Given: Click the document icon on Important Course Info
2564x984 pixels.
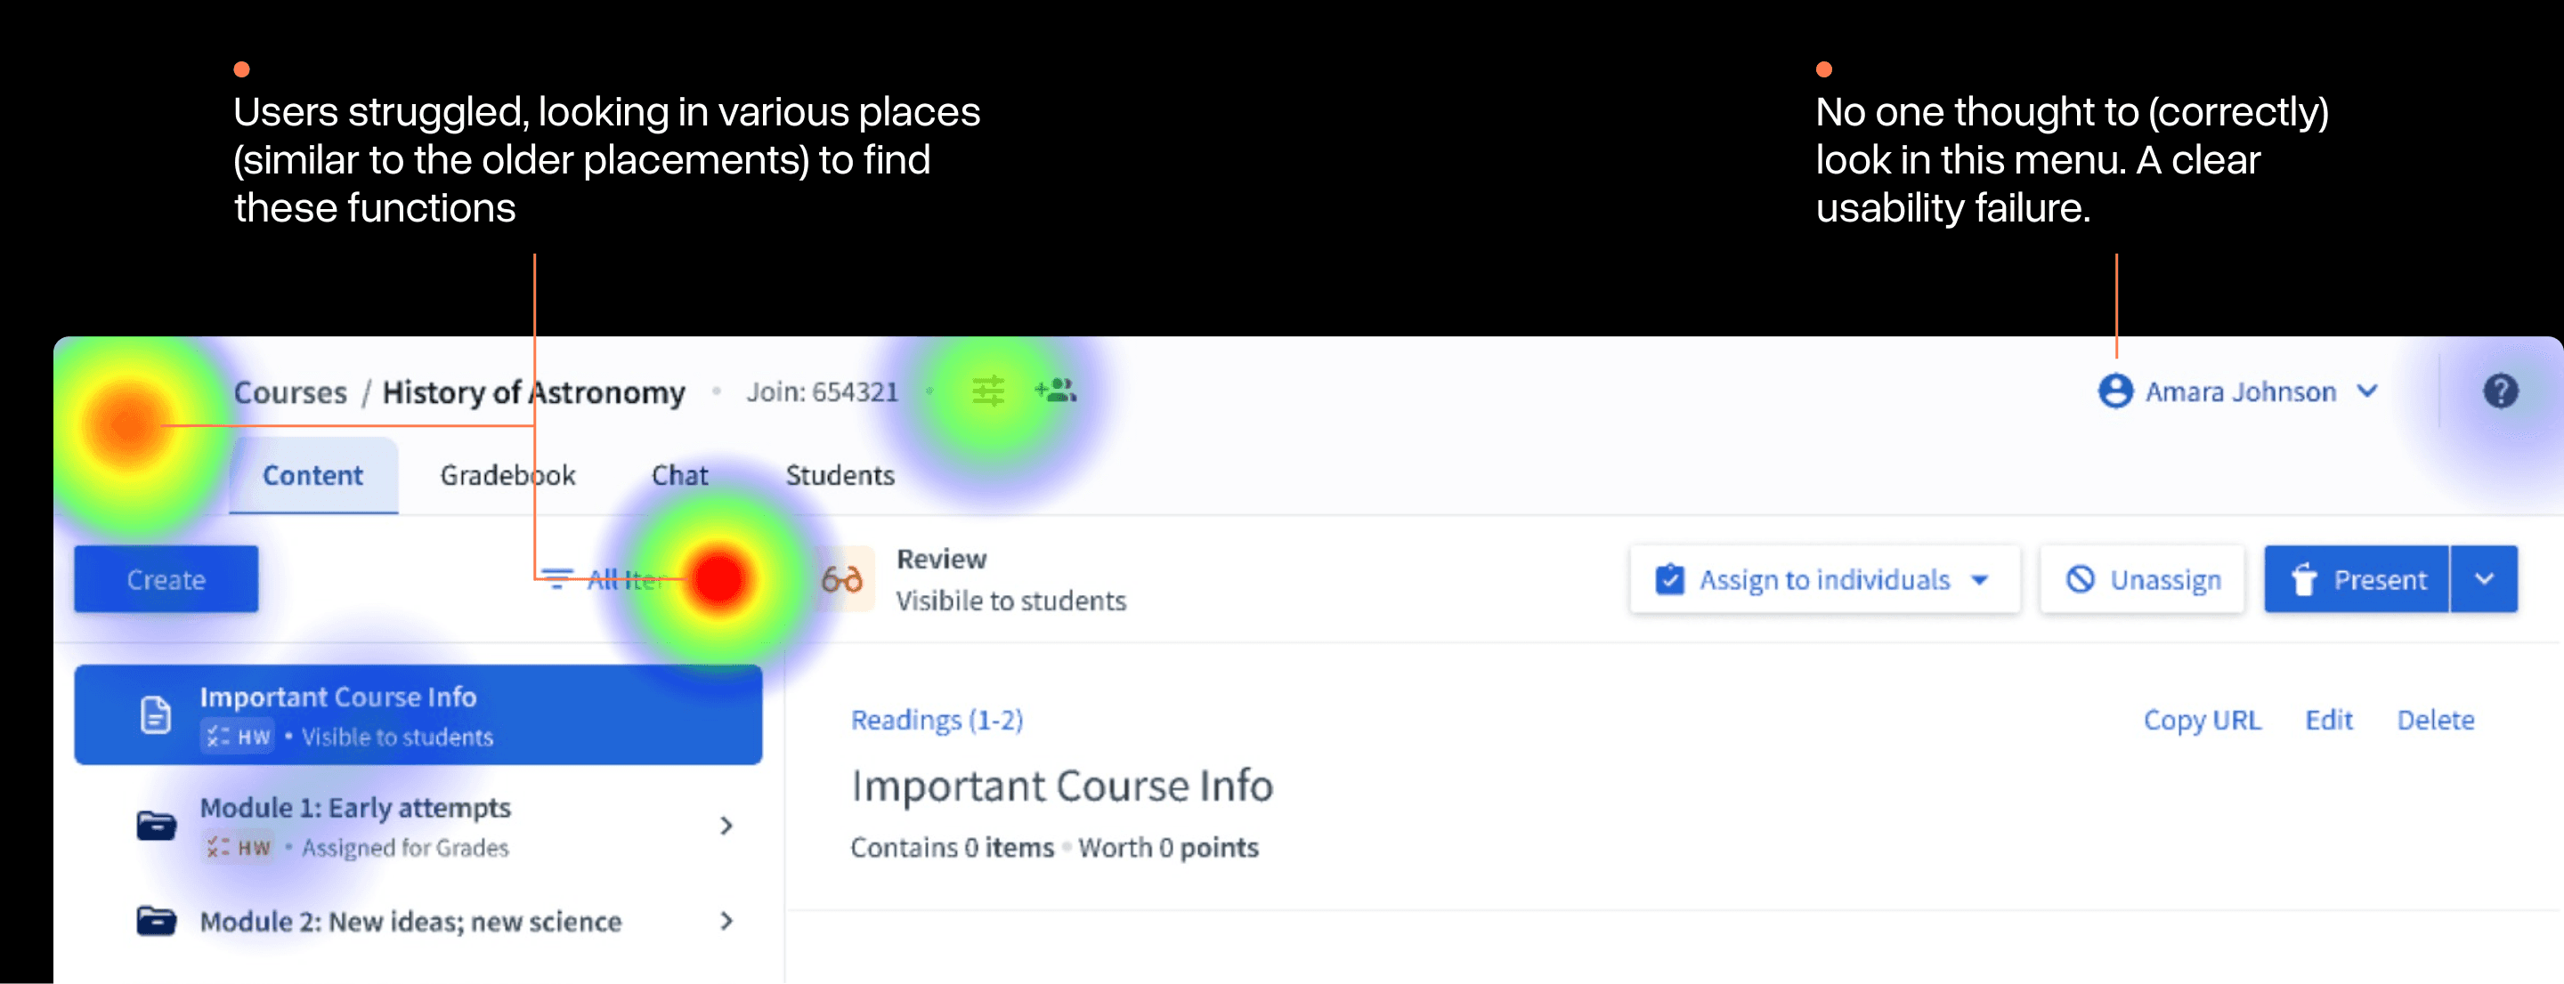Looking at the screenshot, I should pos(155,714).
